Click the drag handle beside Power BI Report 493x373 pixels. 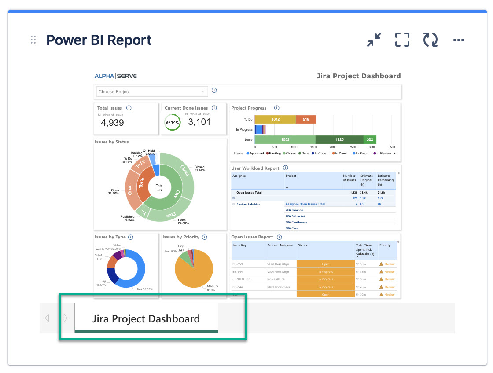pos(33,40)
